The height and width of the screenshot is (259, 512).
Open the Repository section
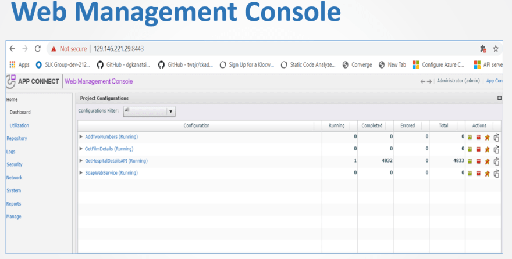17,138
